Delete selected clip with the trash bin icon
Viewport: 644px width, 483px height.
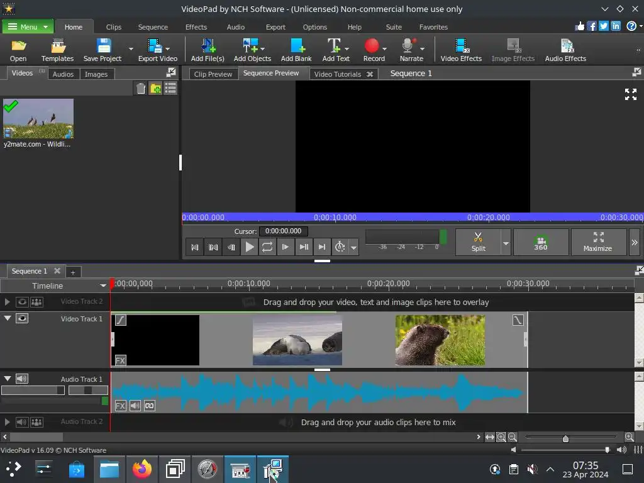pos(140,88)
